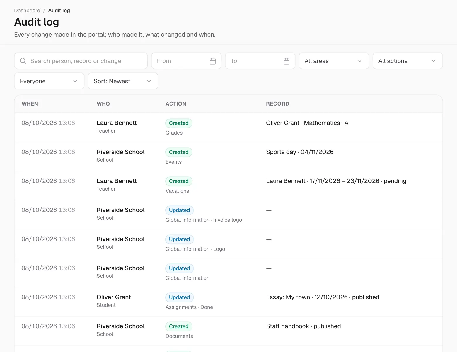Change the Sort: Newest ordering
The height and width of the screenshot is (352, 457).
pyautogui.click(x=123, y=81)
